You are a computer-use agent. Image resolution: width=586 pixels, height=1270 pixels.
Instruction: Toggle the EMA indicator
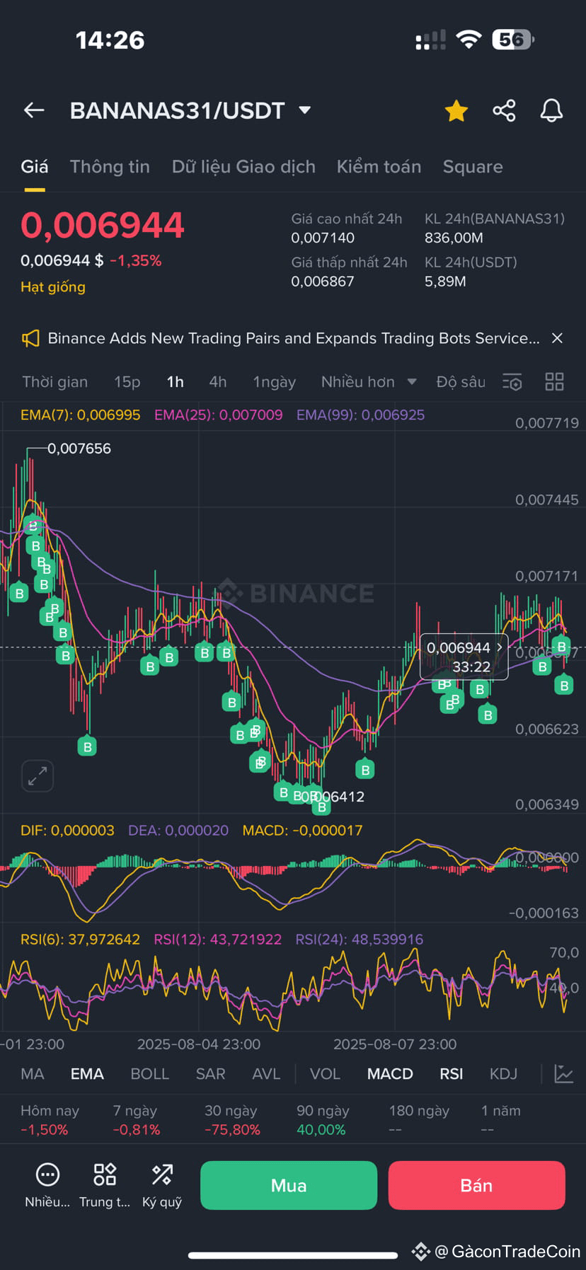tap(87, 1074)
